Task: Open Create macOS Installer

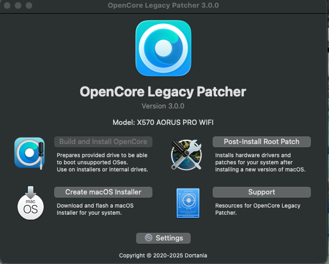Action: (103, 192)
